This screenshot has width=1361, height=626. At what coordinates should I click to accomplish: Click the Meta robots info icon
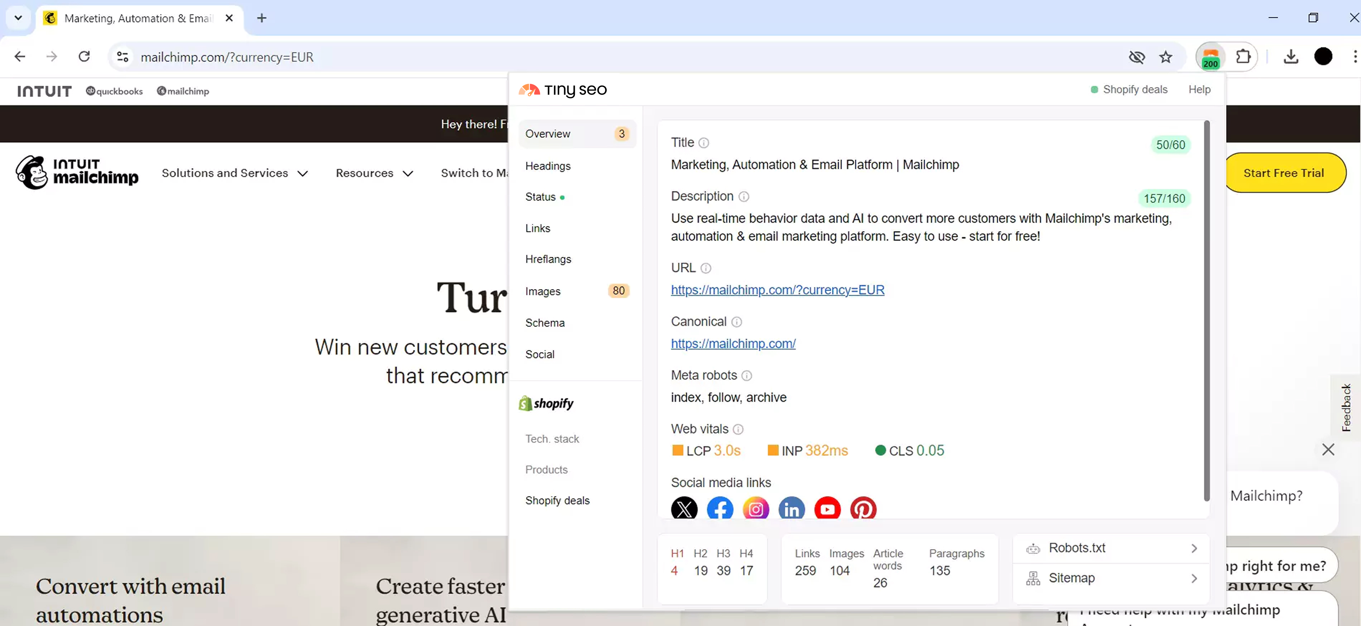click(x=746, y=376)
